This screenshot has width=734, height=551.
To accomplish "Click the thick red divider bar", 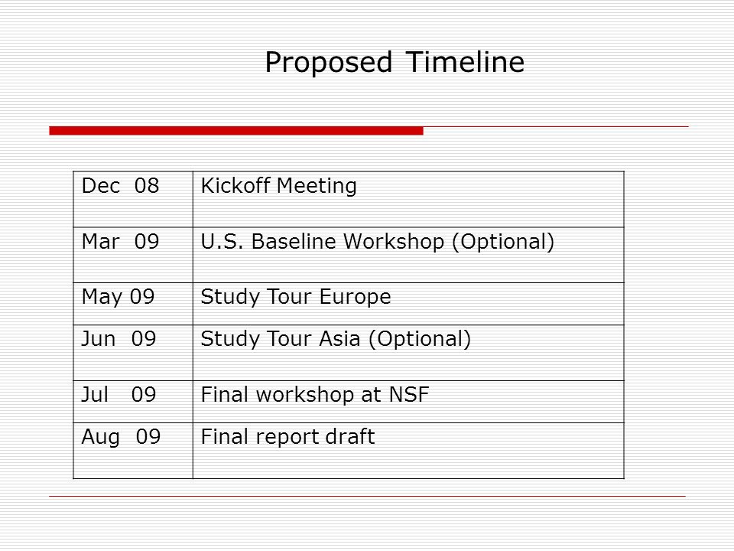I will click(236, 131).
